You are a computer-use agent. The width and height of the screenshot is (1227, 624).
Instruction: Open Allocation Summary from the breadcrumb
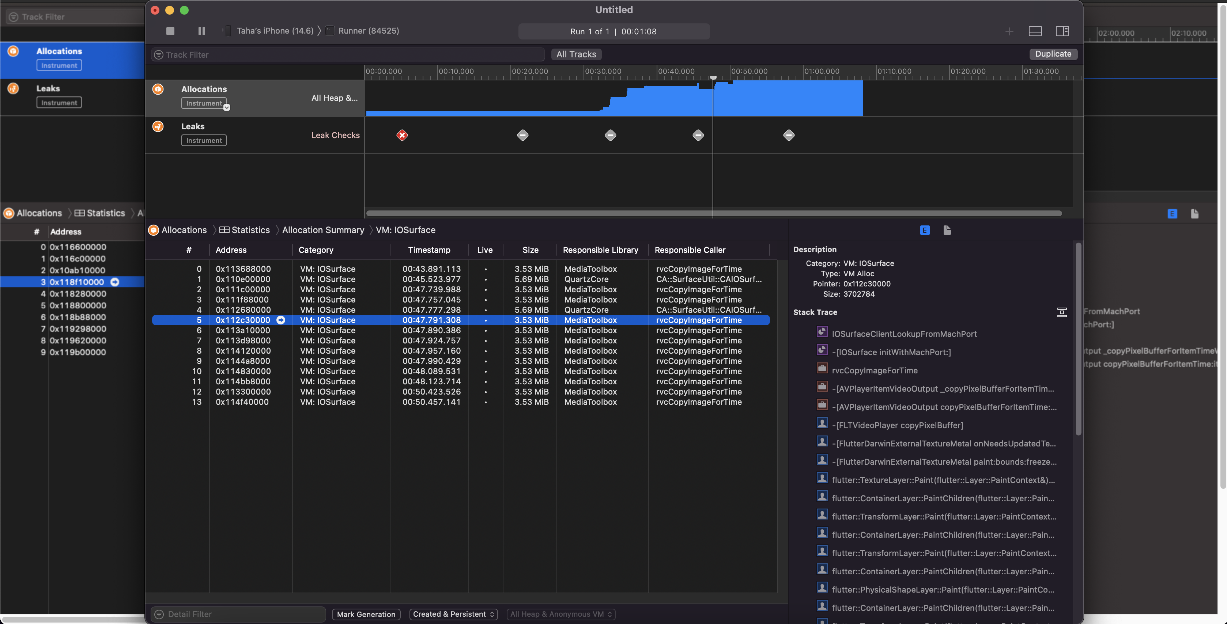pos(322,230)
